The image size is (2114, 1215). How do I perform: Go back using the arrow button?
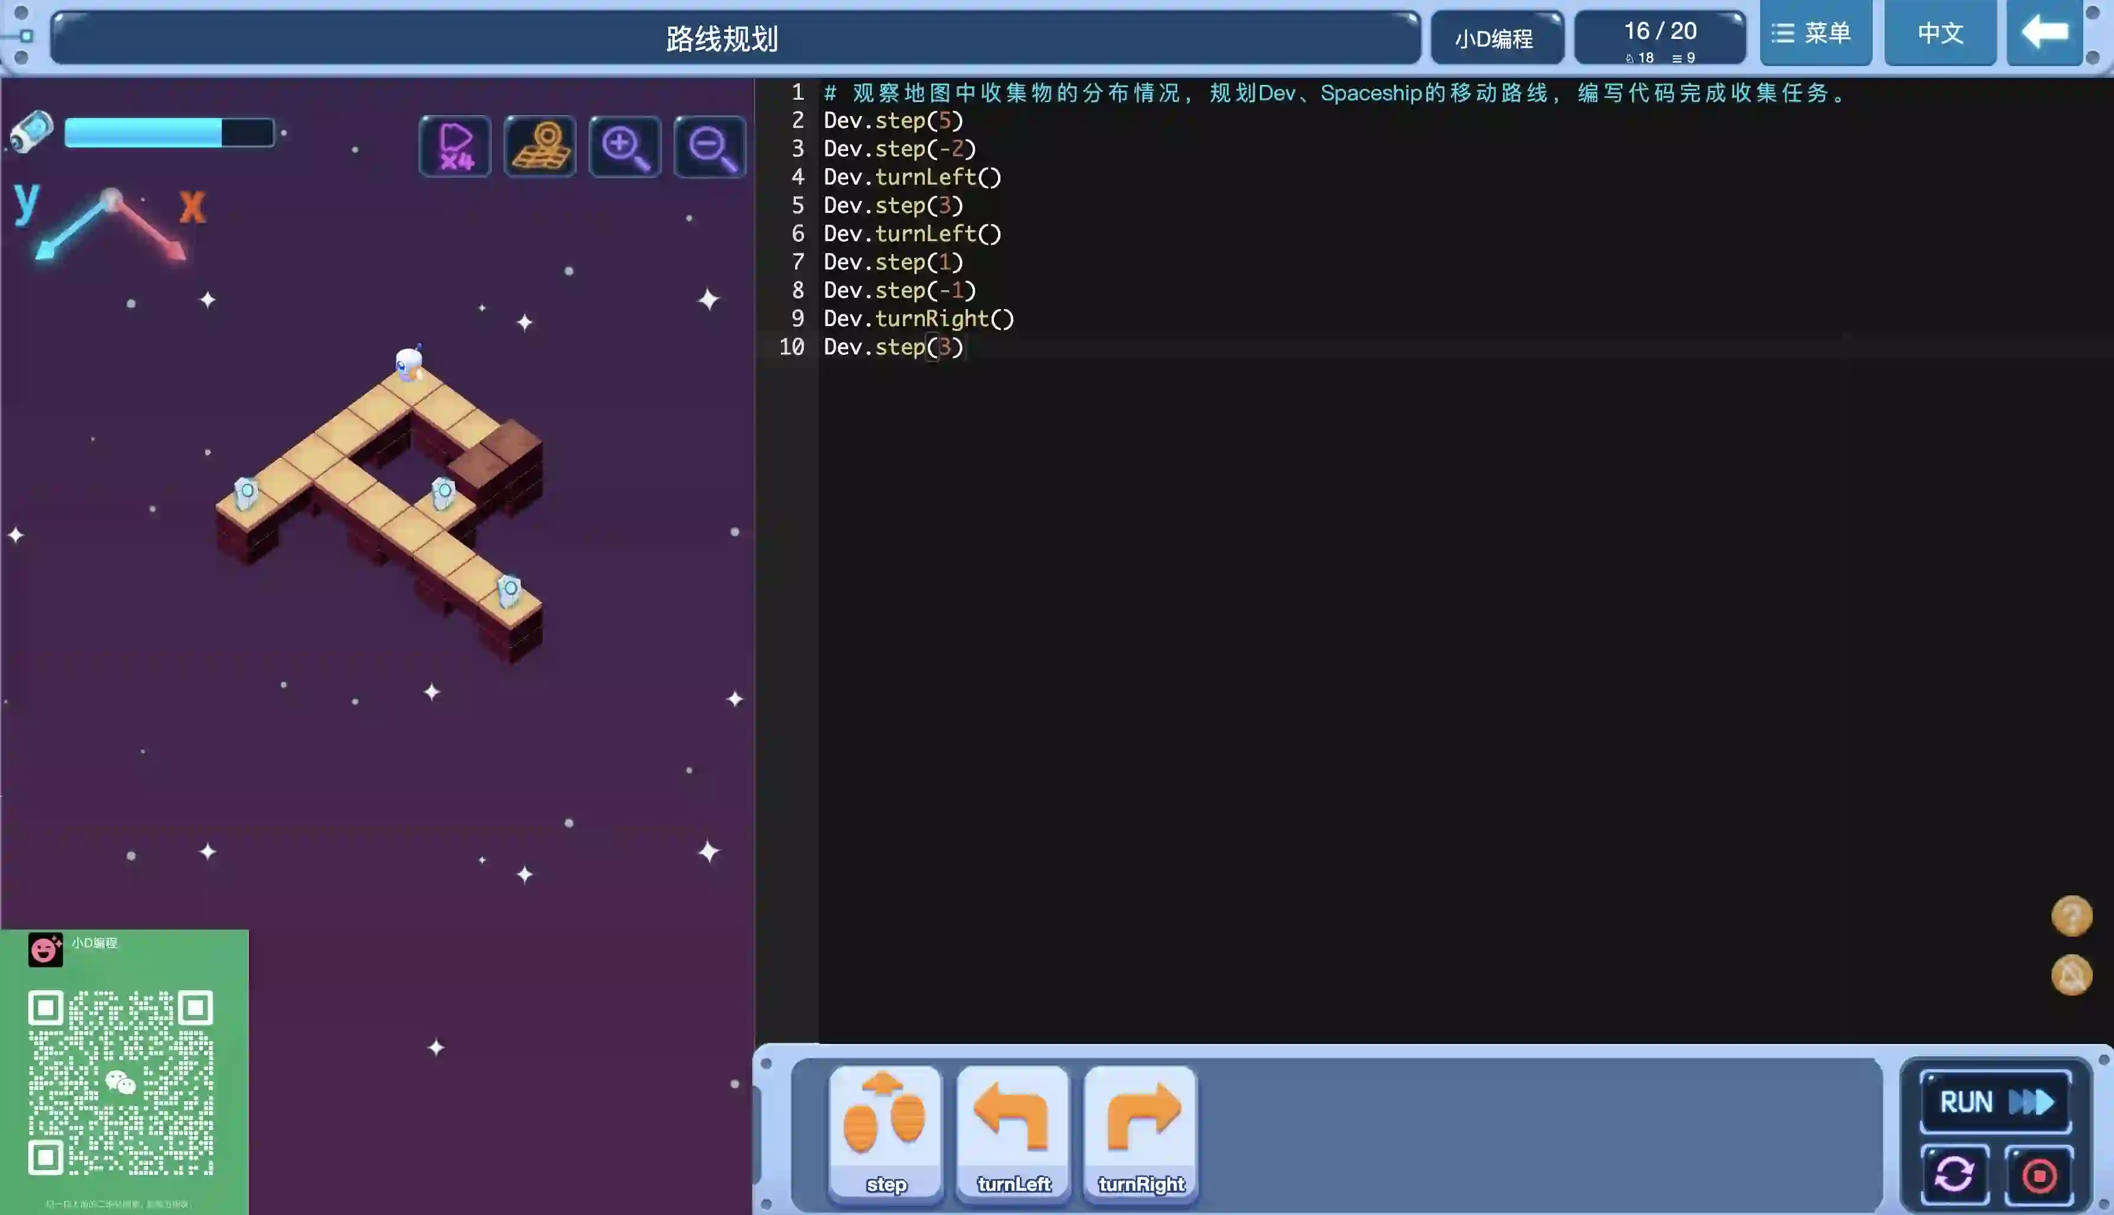tap(2044, 34)
